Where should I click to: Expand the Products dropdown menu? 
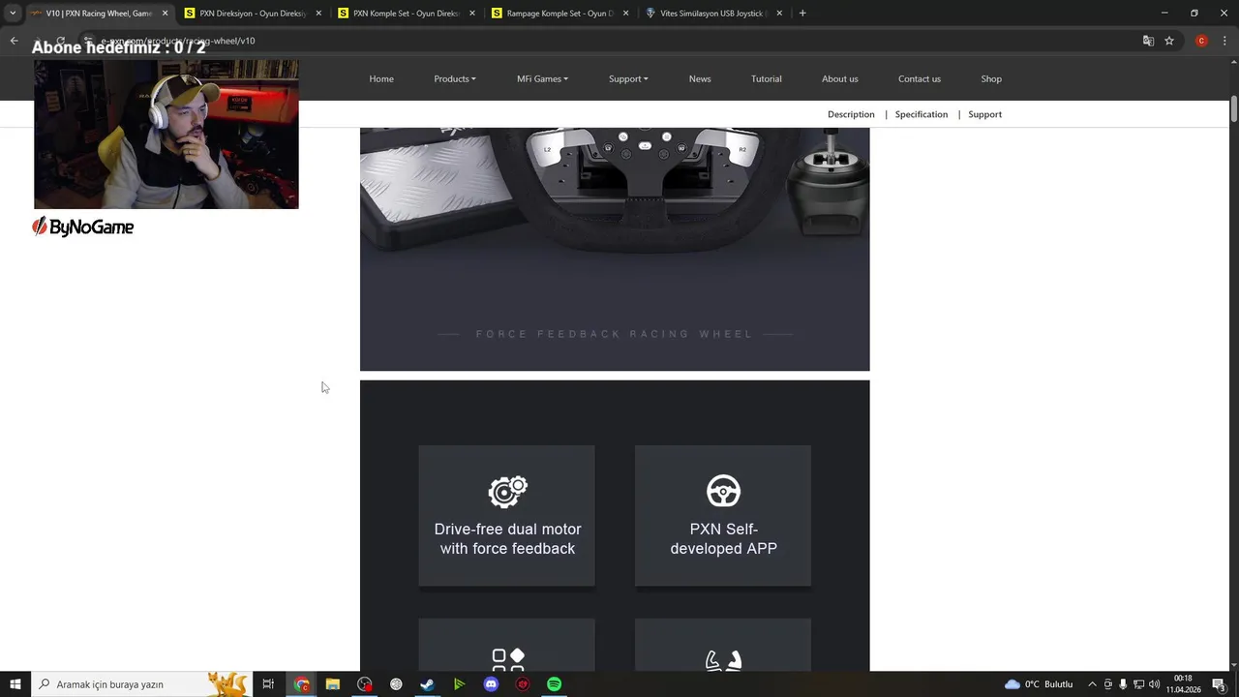click(455, 78)
